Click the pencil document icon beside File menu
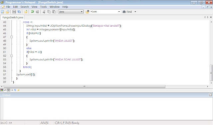Screen dimensions: 213x125 tap(3, 7)
